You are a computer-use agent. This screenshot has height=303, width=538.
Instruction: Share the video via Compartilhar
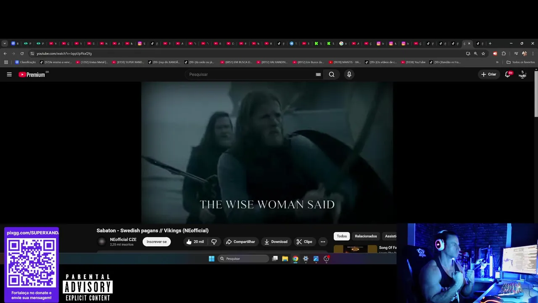240,242
